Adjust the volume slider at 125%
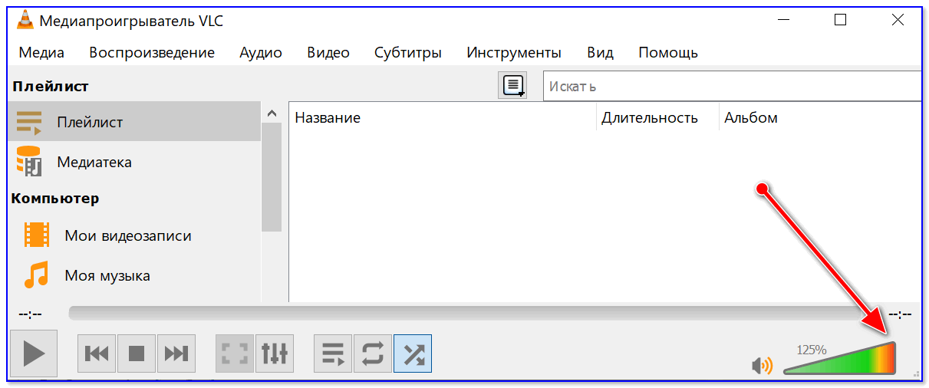929x388 pixels. tap(840, 358)
